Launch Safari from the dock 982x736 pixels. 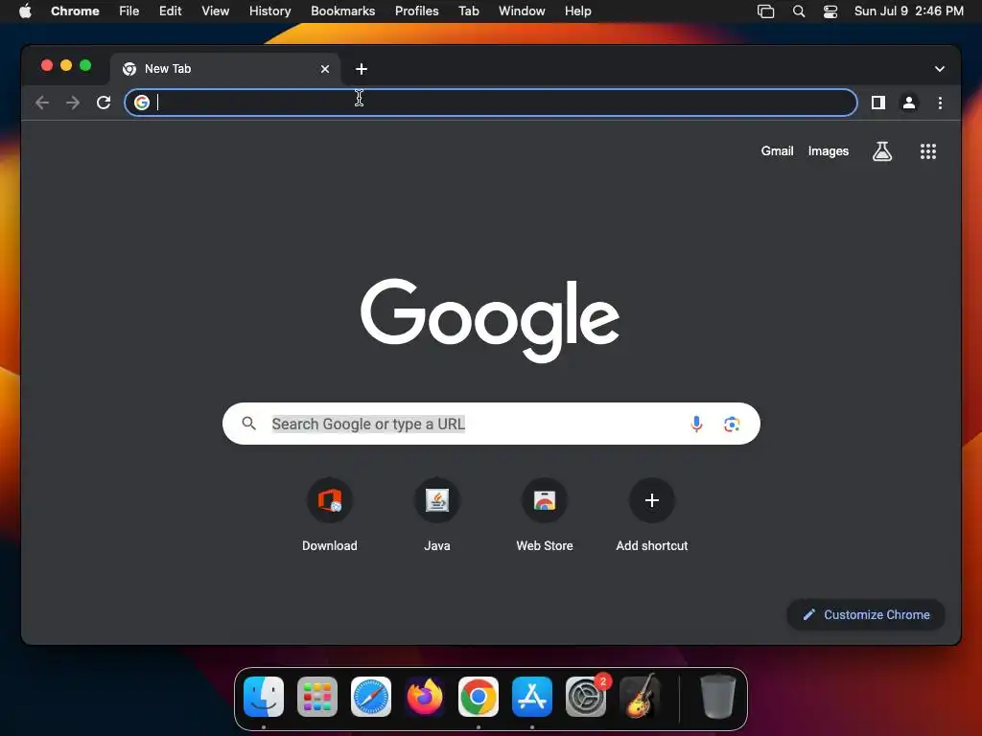(371, 697)
